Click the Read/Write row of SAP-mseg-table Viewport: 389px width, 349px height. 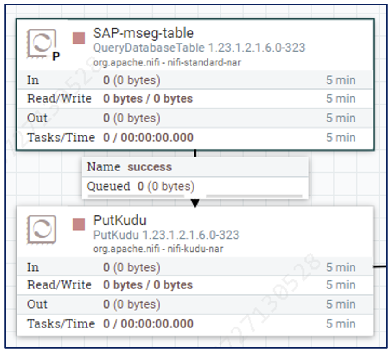coord(195,99)
